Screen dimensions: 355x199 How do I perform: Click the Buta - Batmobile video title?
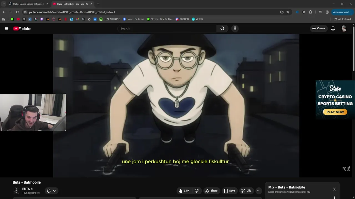pos(27,182)
